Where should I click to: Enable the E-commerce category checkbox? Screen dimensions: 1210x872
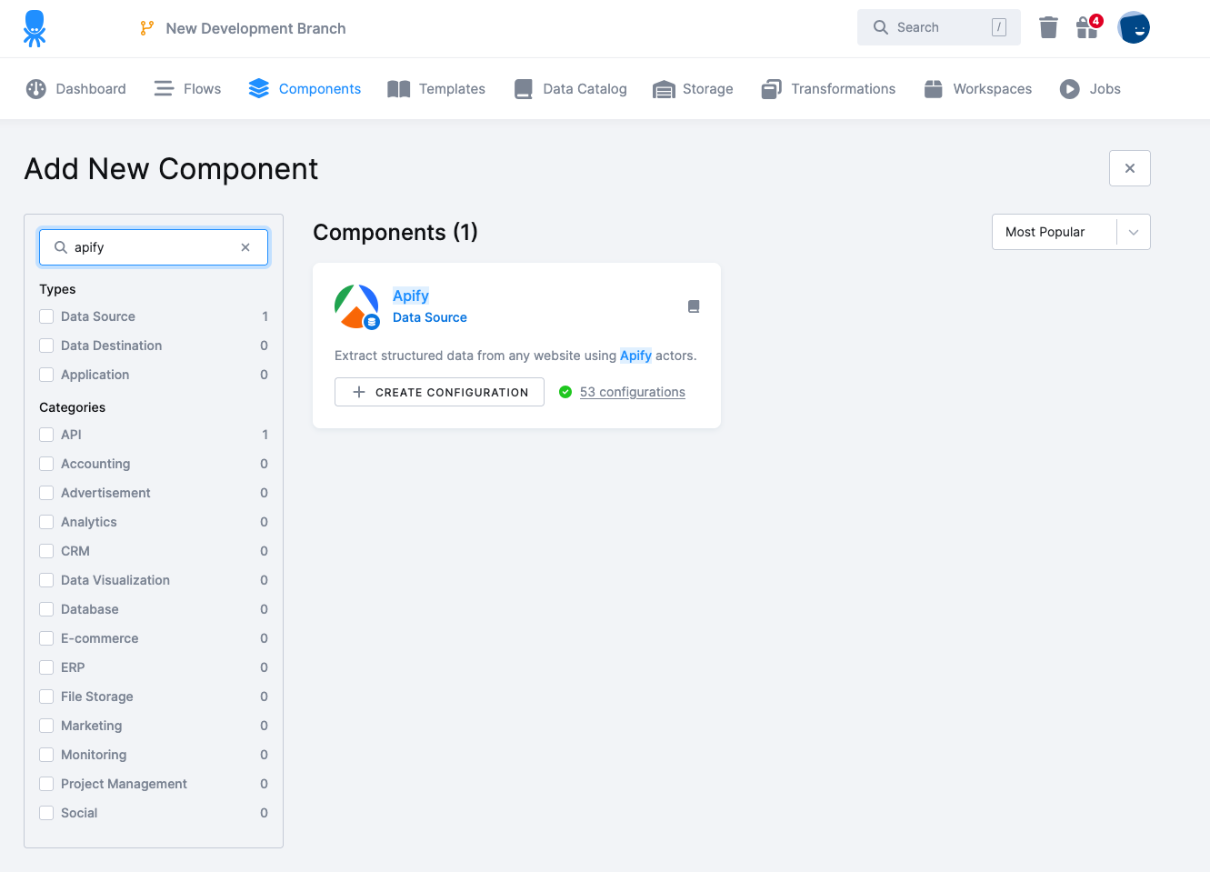click(x=46, y=638)
